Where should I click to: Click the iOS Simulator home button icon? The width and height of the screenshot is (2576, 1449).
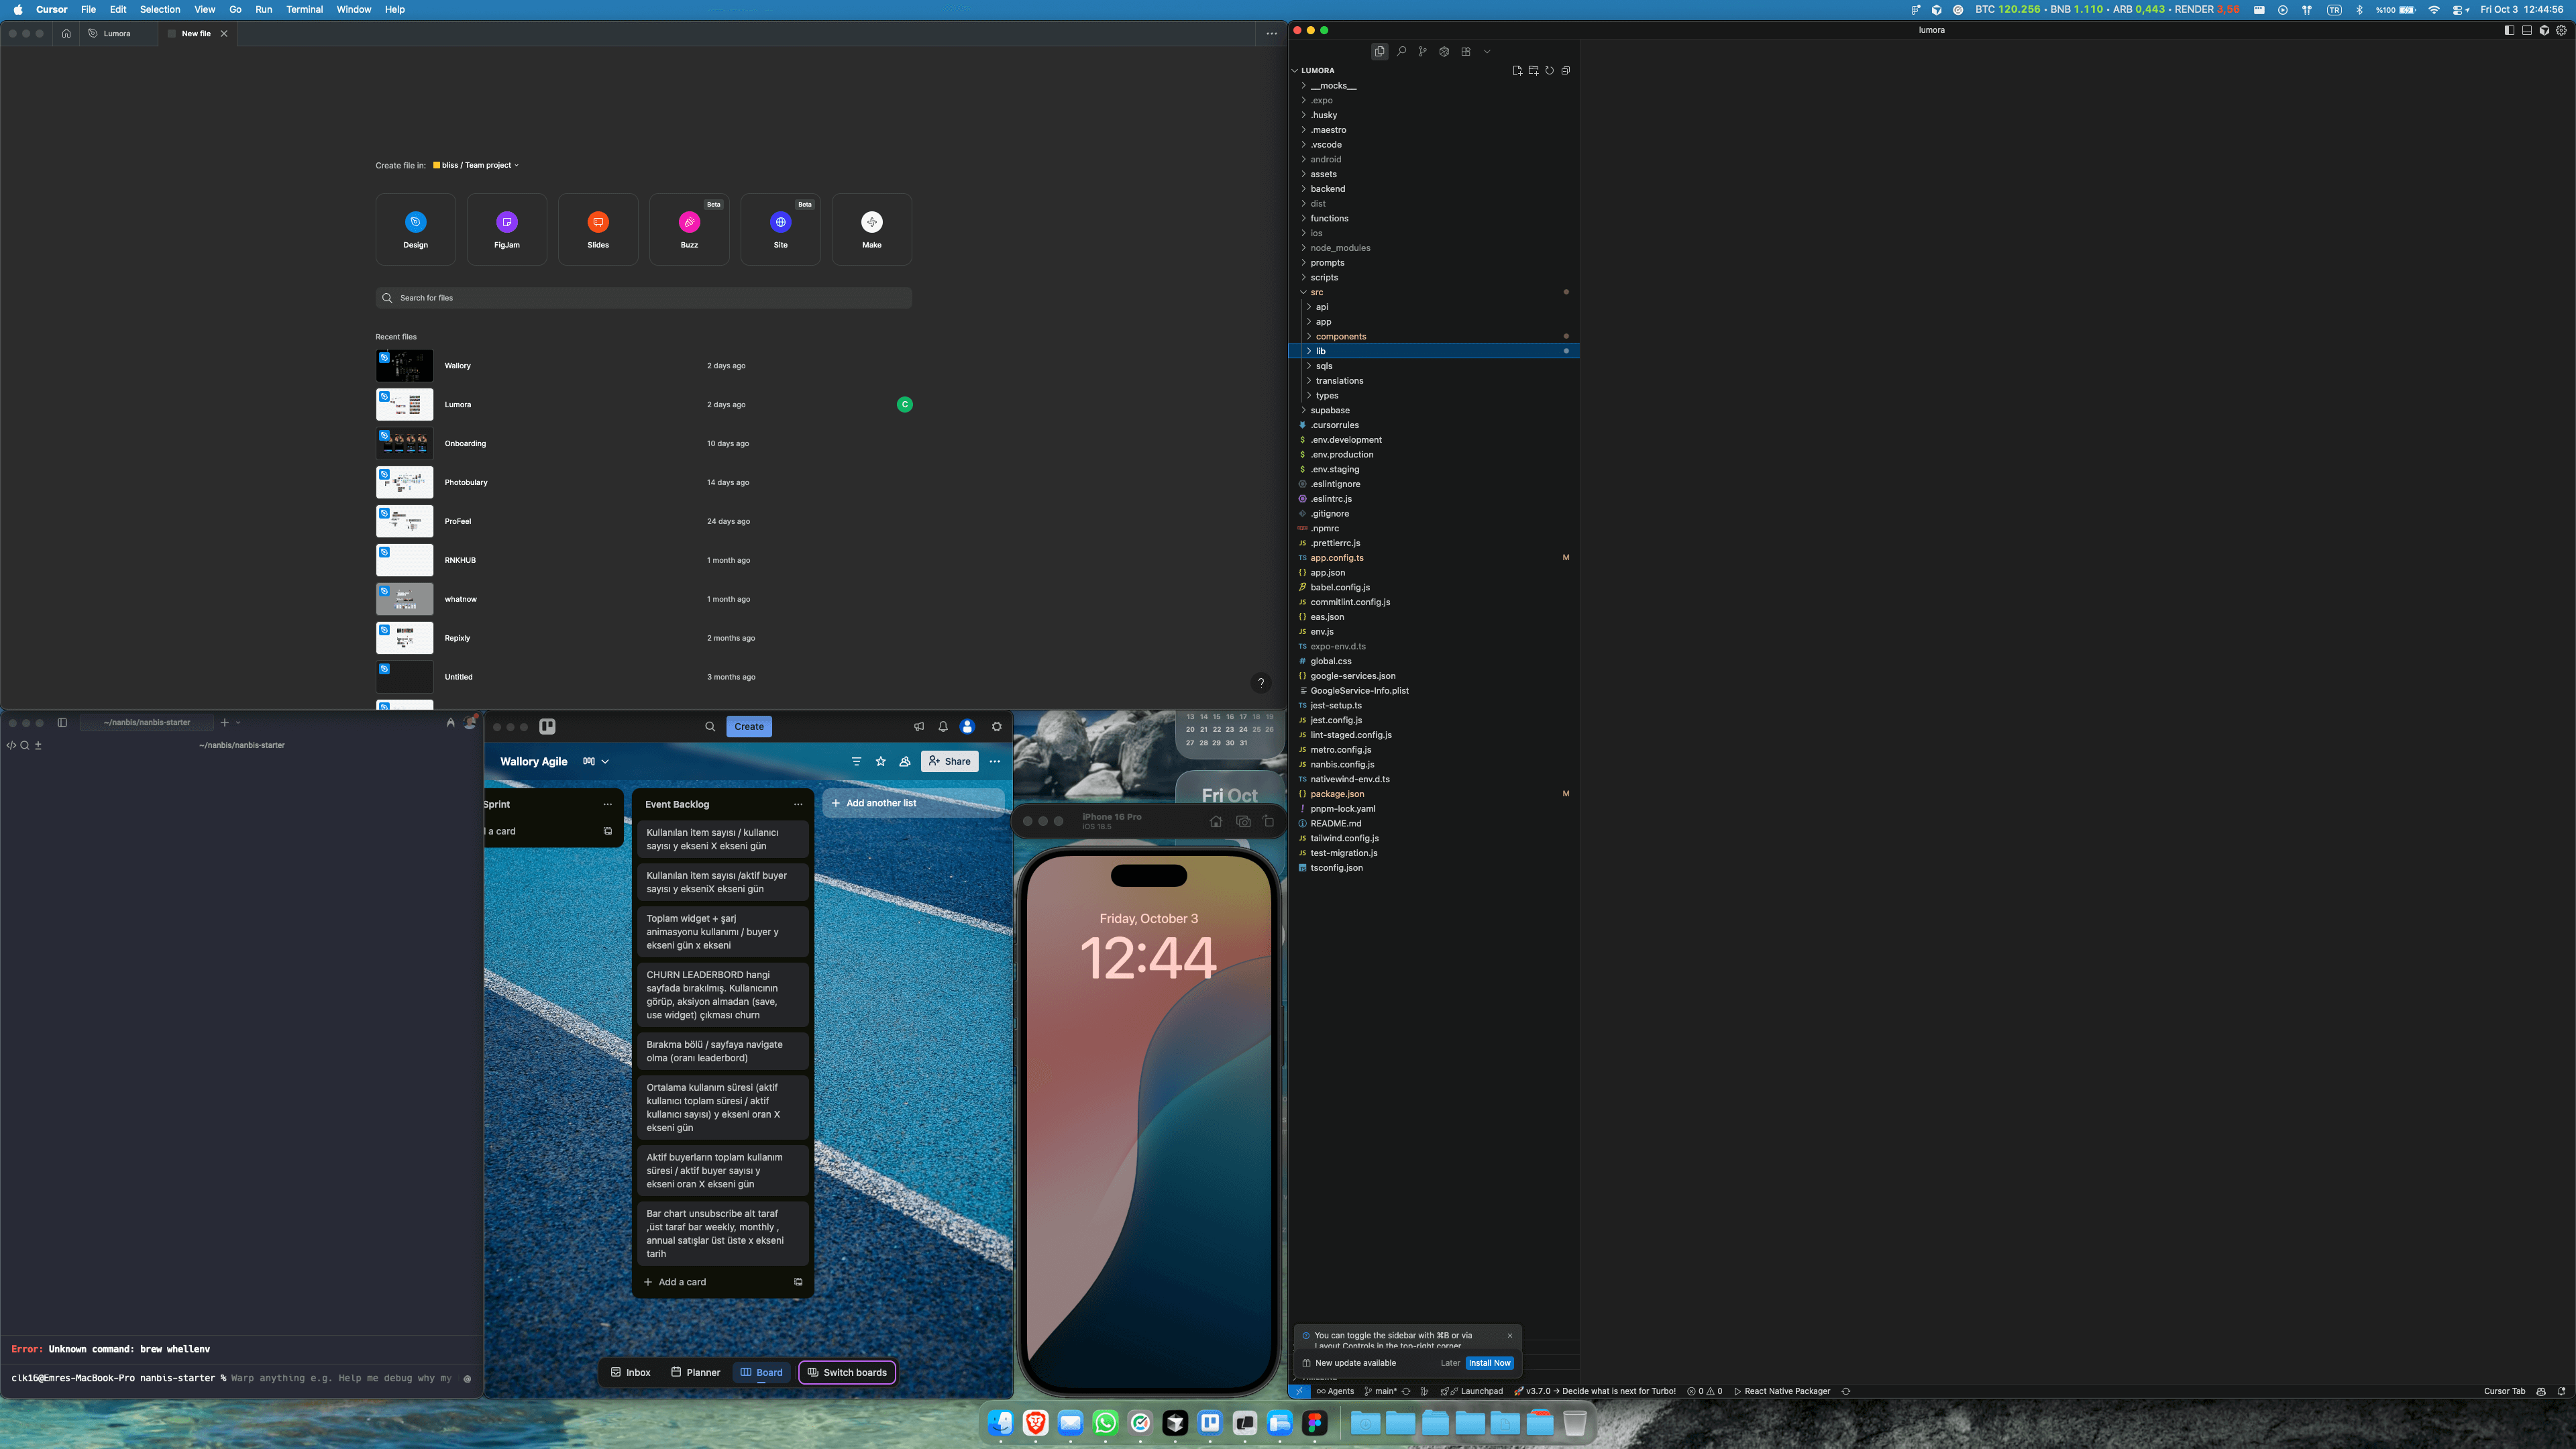(x=1216, y=821)
